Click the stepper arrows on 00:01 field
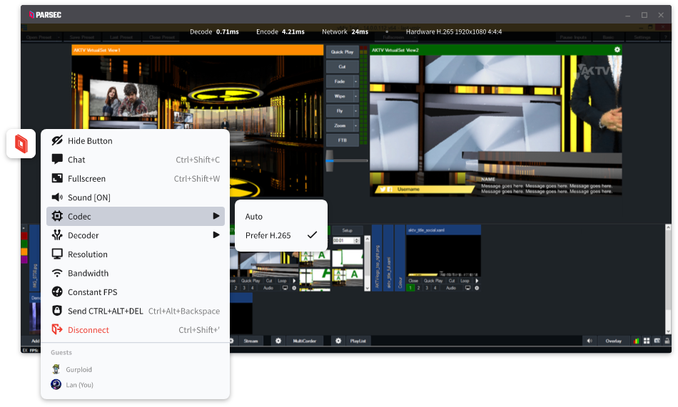 357,240
